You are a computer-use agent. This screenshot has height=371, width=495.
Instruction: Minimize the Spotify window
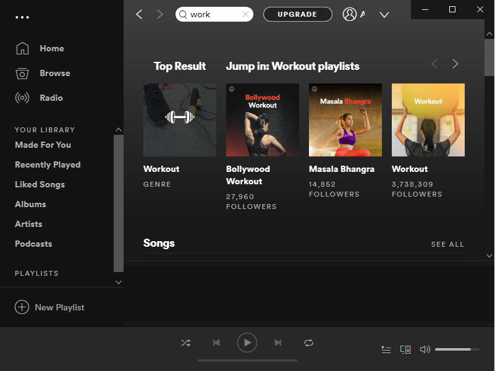click(425, 9)
